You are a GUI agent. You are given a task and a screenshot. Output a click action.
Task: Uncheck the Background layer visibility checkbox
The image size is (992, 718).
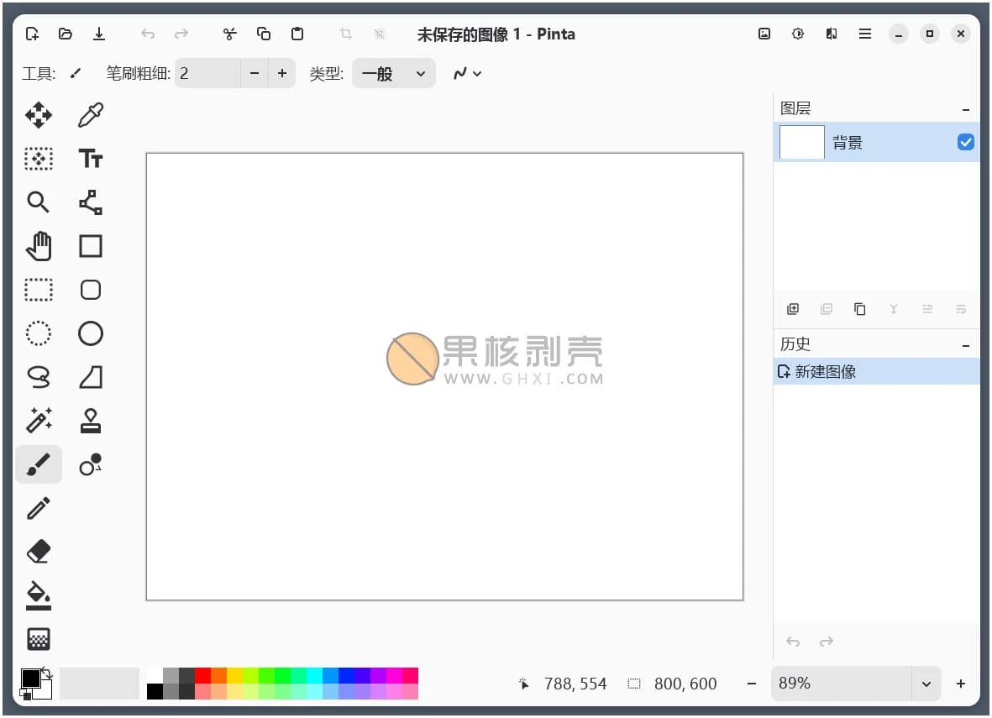click(x=965, y=142)
